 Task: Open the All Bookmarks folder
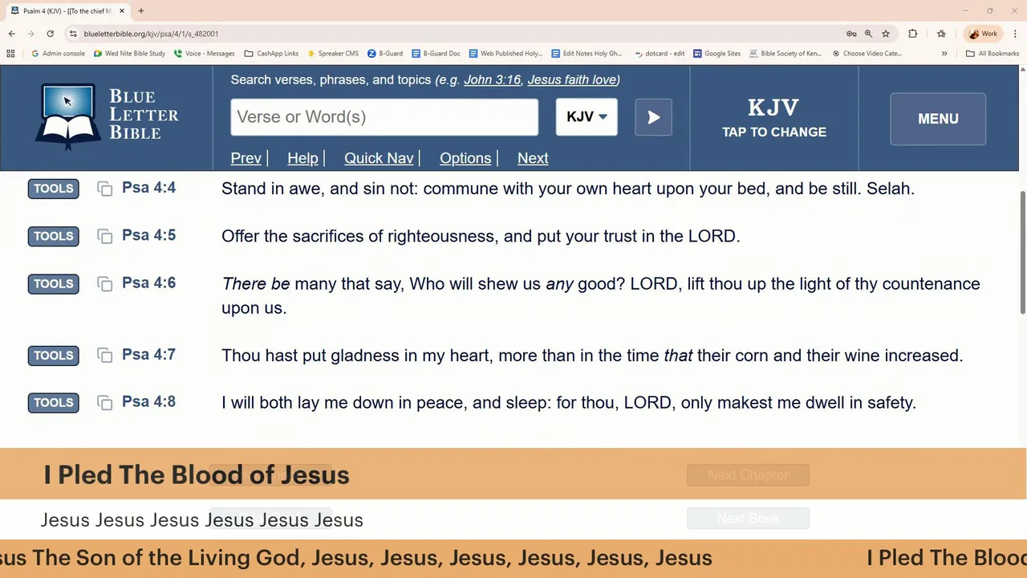point(992,54)
